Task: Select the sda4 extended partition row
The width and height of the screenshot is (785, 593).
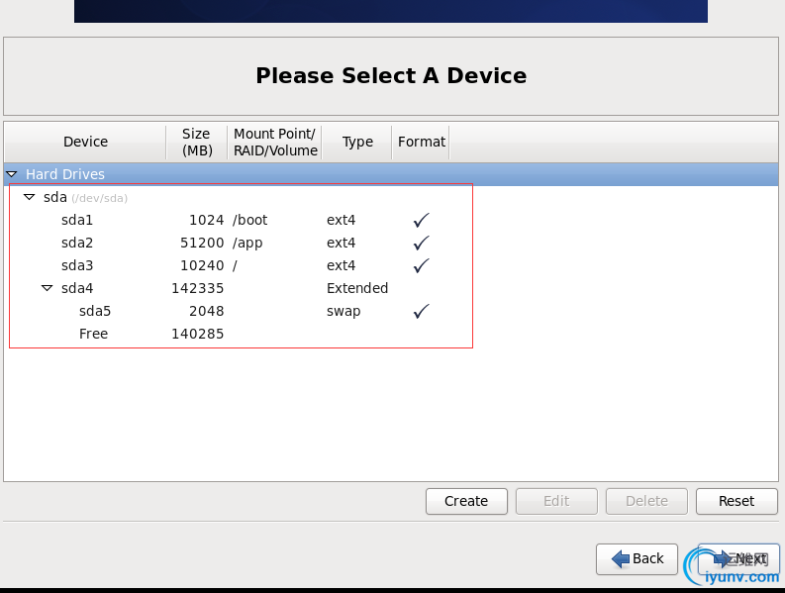Action: [391, 288]
